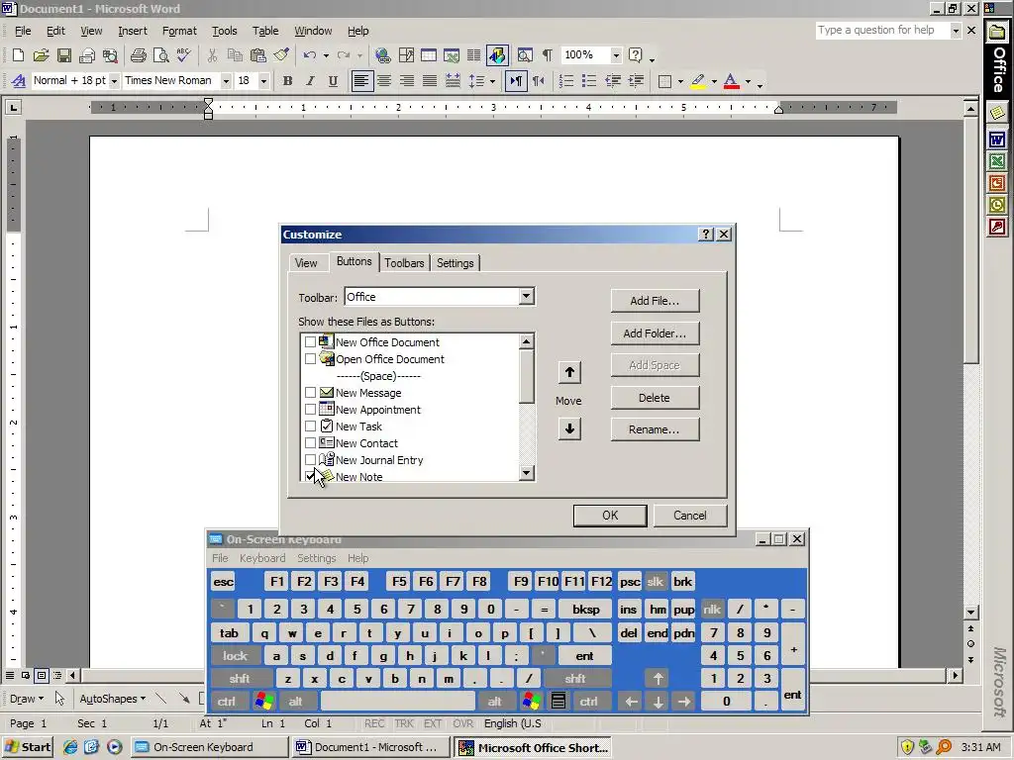
Task: Click the Open folder icon in Word toolbar
Action: [x=41, y=55]
